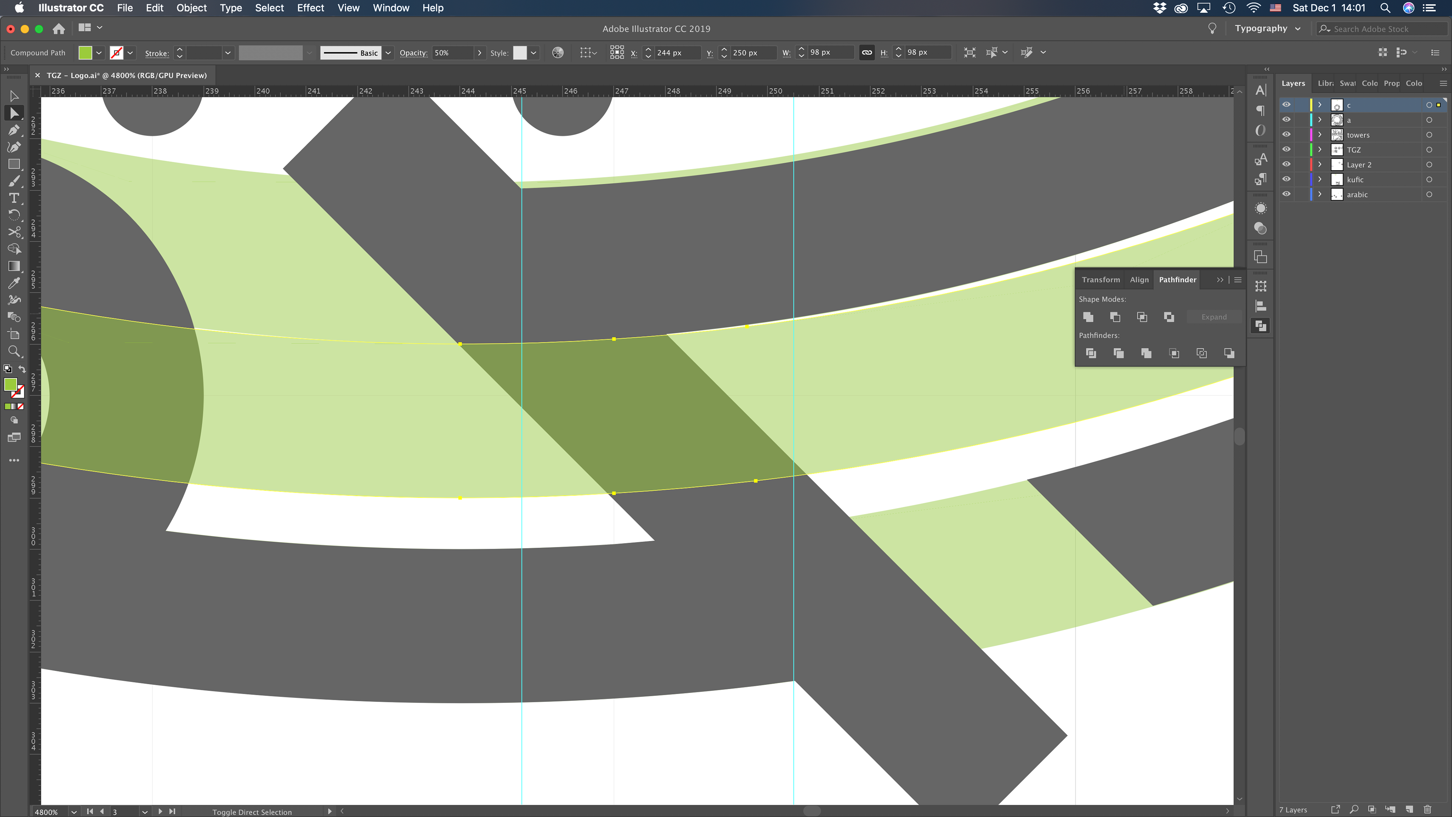The image size is (1452, 817).
Task: Select the Zoom tool
Action: click(x=14, y=351)
